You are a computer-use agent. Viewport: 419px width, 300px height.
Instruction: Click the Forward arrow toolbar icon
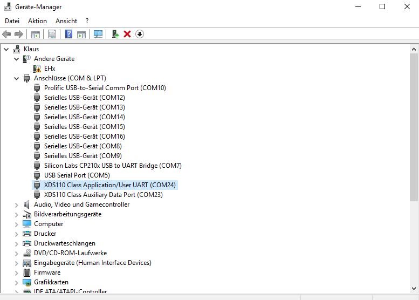(x=19, y=34)
